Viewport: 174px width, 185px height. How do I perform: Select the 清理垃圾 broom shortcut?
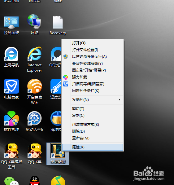tap(56, 118)
